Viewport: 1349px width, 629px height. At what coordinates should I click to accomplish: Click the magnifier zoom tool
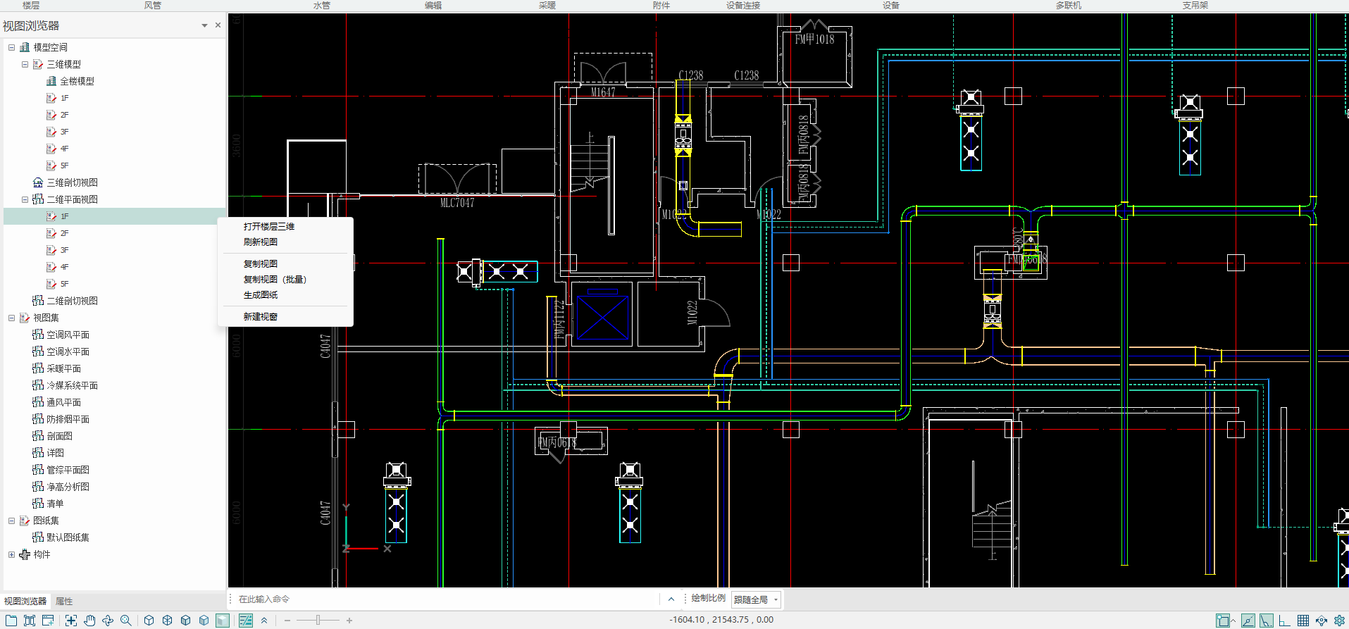tap(126, 621)
